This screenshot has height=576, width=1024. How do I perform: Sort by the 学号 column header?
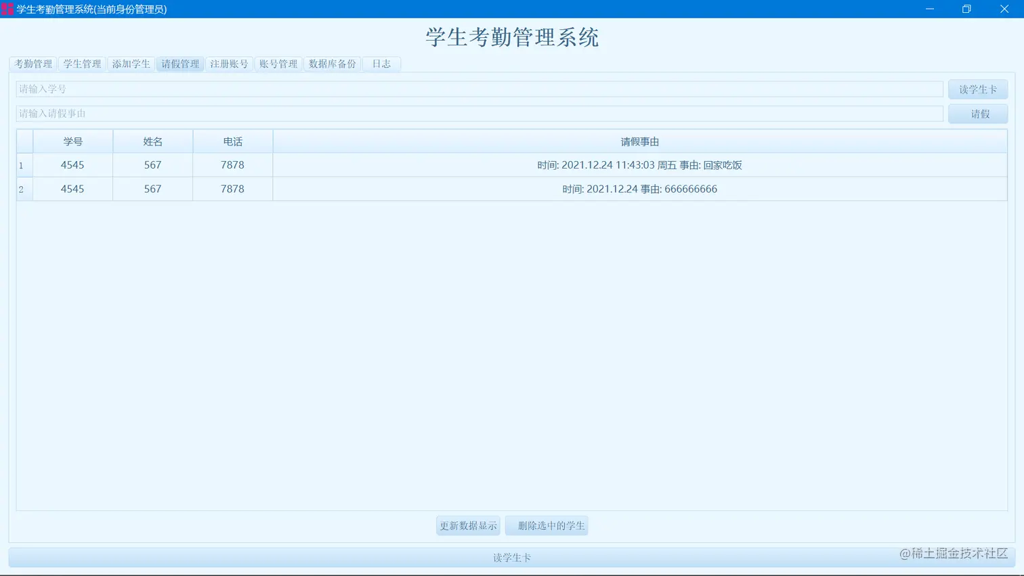pos(73,141)
